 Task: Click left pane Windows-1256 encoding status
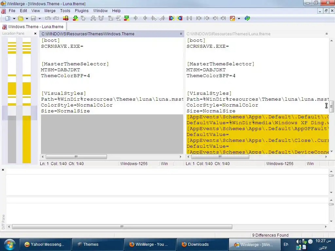click(134, 164)
